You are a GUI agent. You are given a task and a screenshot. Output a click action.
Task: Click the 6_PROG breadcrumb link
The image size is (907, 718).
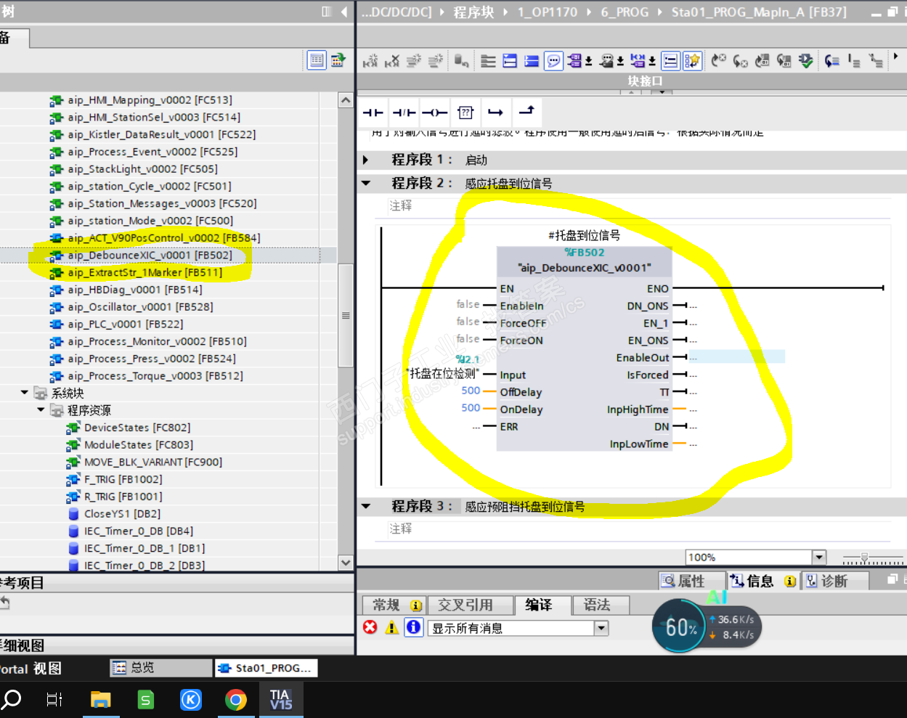pos(625,12)
